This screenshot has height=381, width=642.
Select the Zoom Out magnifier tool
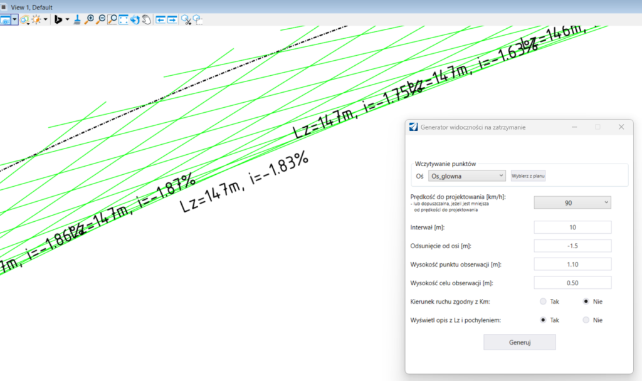point(101,19)
